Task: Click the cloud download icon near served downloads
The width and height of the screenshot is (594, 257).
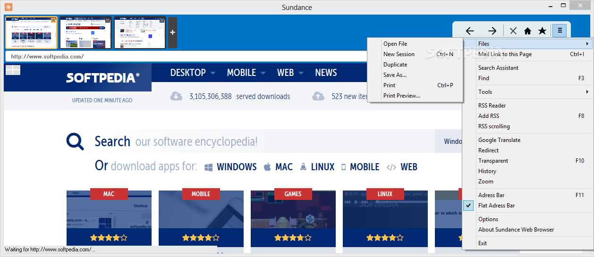Action: click(x=176, y=96)
